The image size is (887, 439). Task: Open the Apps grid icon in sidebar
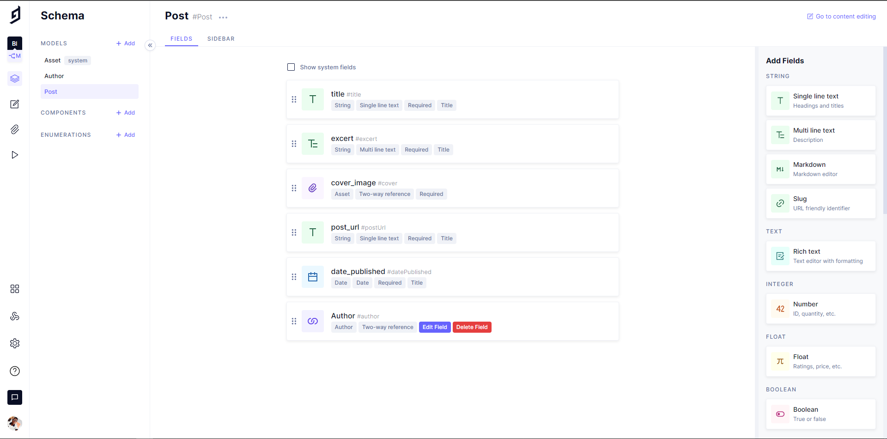pos(14,288)
